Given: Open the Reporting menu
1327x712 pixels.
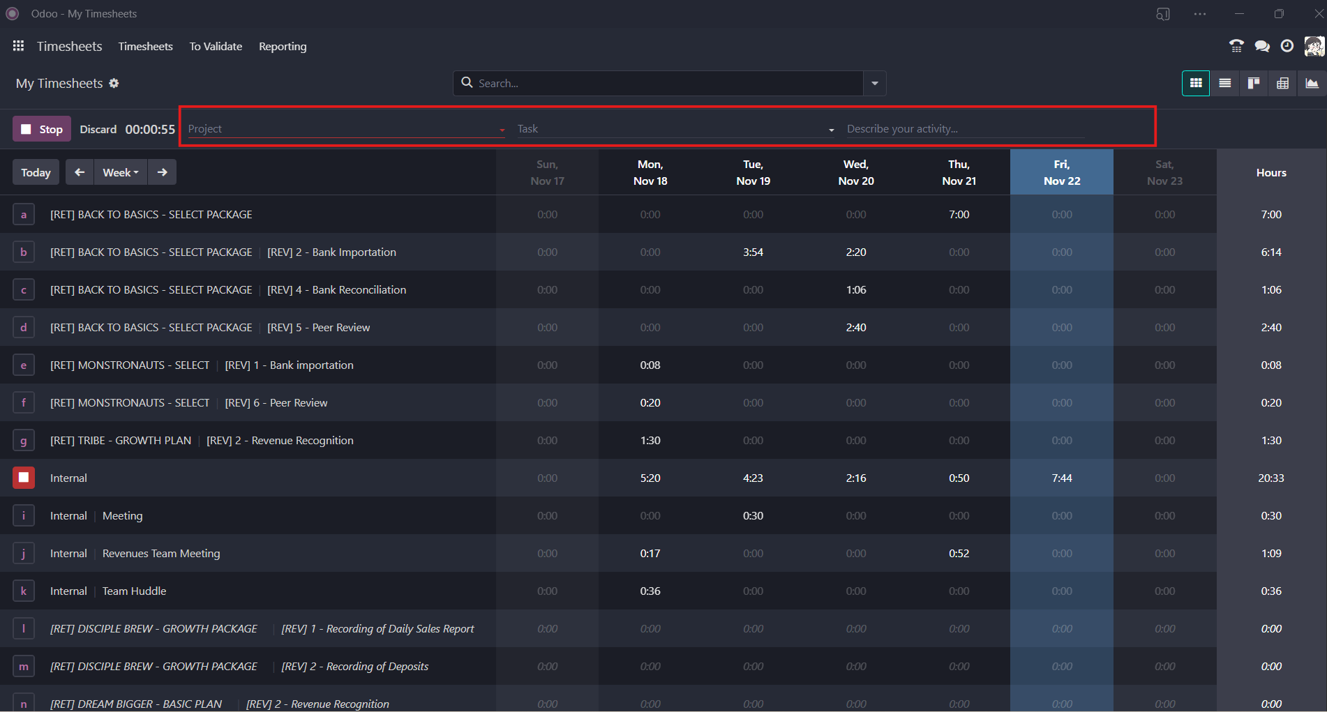Looking at the screenshot, I should (283, 47).
